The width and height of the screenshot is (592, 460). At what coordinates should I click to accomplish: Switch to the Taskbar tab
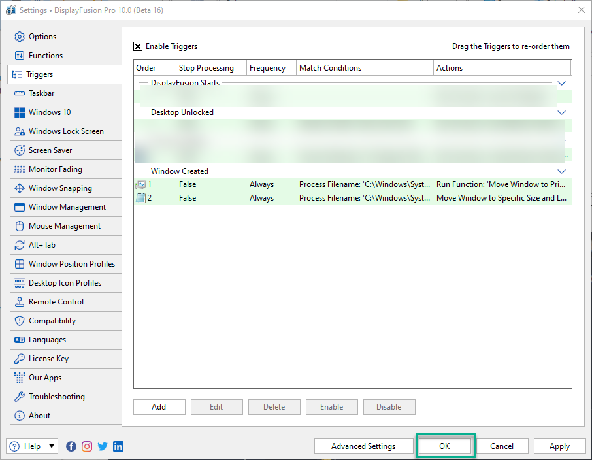click(x=66, y=93)
